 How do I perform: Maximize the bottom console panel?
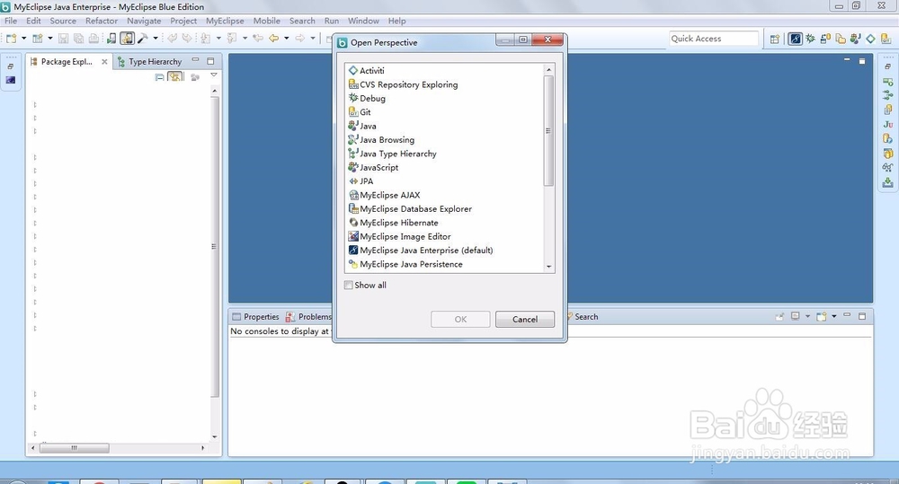[862, 316]
